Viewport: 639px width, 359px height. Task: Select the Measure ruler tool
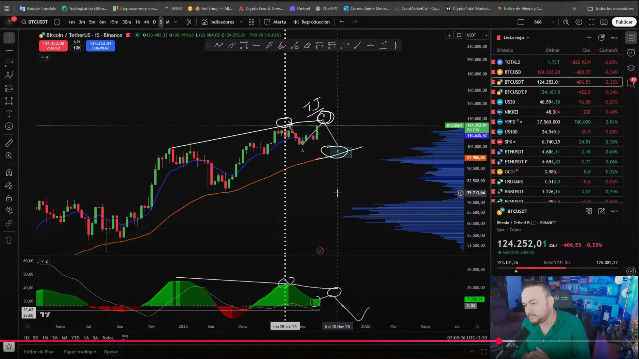point(9,143)
